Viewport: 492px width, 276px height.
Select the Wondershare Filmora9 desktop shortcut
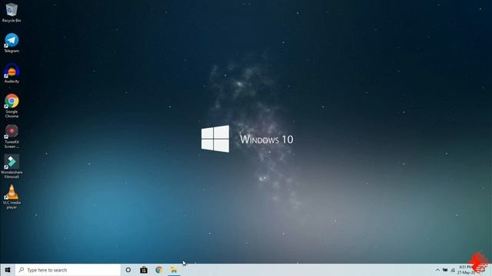(12, 166)
